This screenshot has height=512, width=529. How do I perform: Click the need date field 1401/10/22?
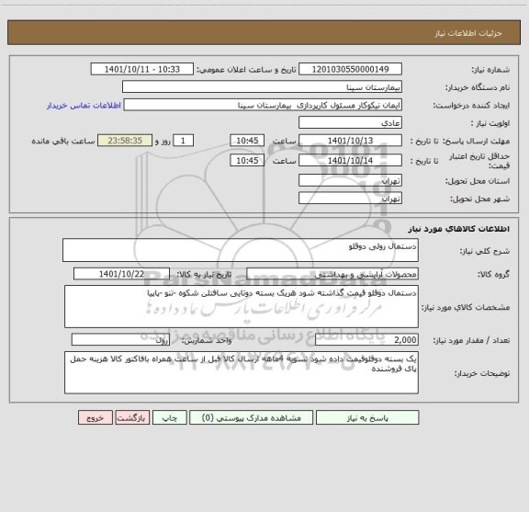coord(121,274)
